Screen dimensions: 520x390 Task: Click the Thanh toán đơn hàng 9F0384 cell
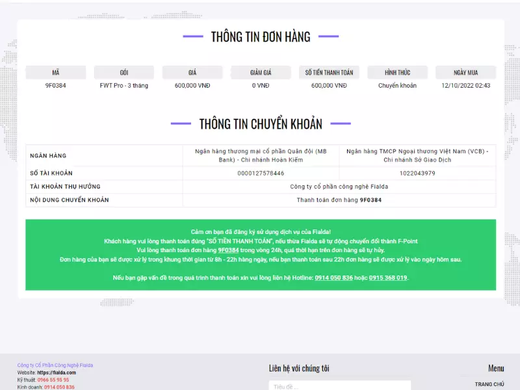[339, 200]
